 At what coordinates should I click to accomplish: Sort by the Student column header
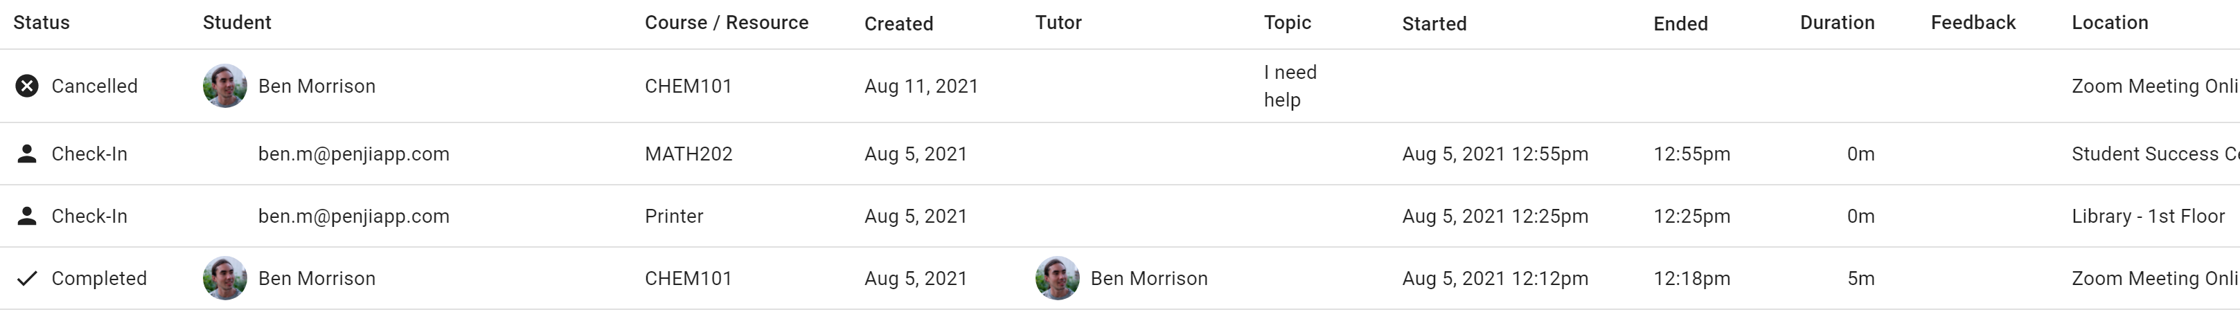click(x=236, y=24)
